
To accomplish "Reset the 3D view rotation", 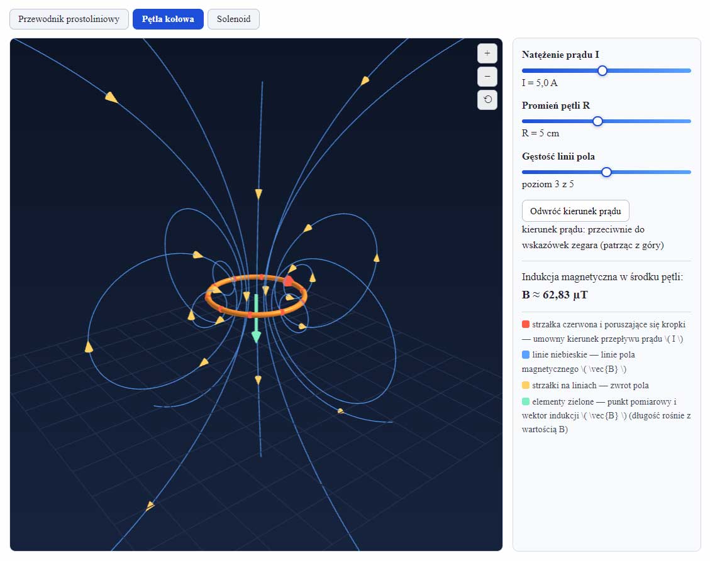I will point(487,99).
